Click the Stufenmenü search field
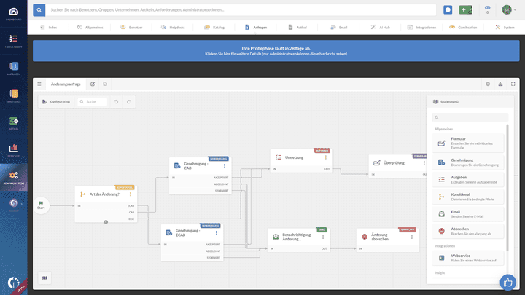The width and height of the screenshot is (525, 295). coord(470,117)
